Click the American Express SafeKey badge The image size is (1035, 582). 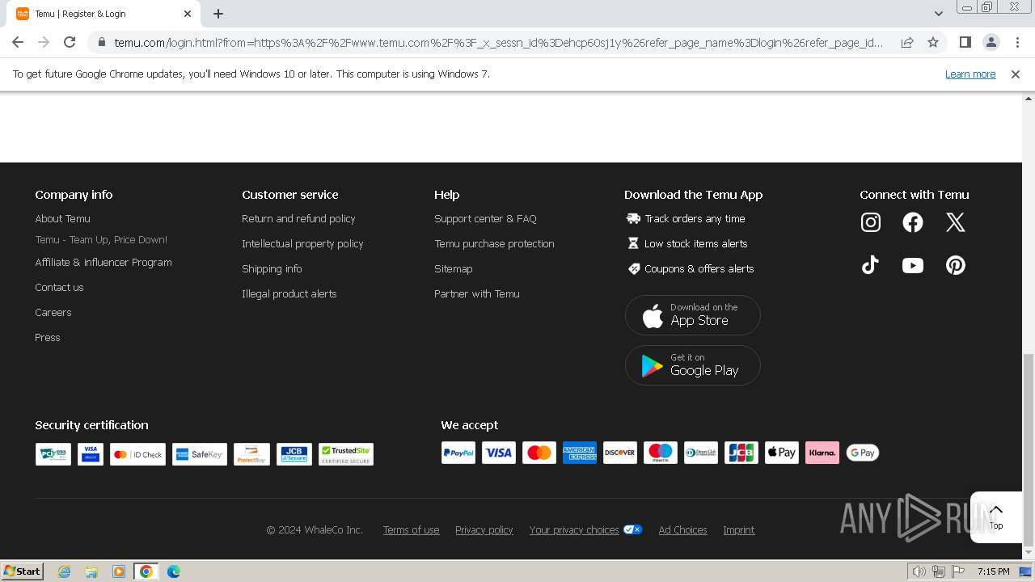(x=200, y=454)
